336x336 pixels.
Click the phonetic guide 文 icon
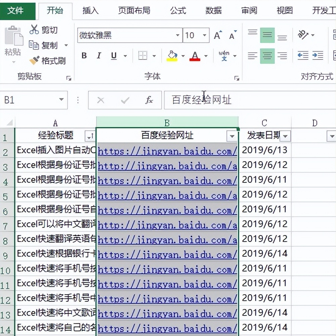(224, 55)
